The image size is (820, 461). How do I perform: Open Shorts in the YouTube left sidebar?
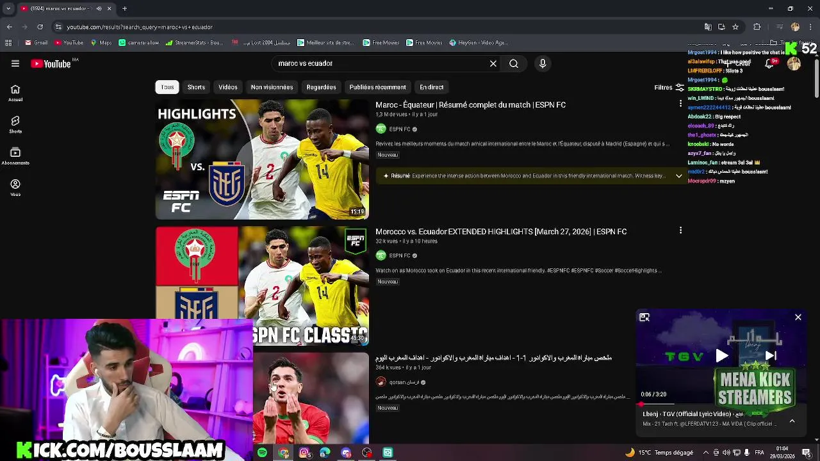click(x=15, y=125)
